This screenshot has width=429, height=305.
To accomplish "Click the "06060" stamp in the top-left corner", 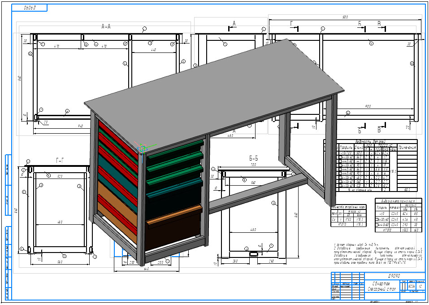I will tap(30, 8).
